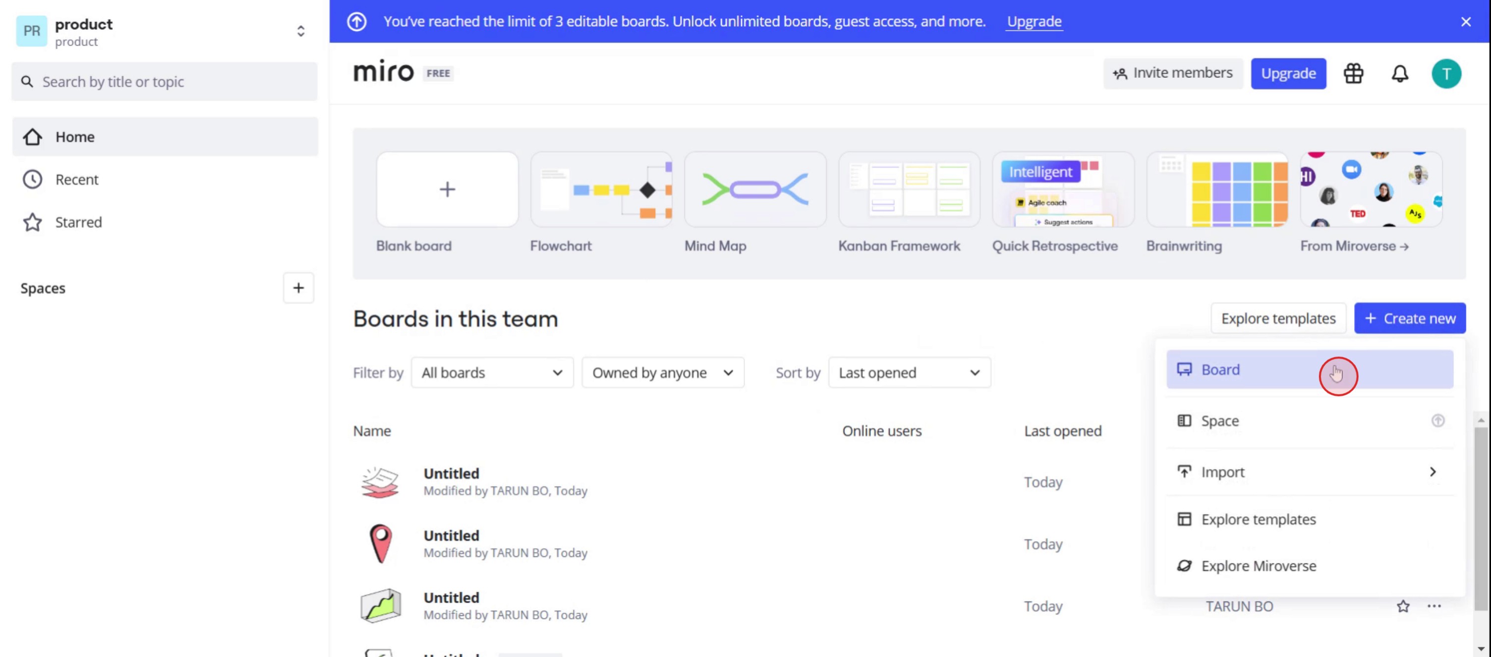This screenshot has height=657, width=1491.
Task: Star the bottom Untitled board
Action: tap(1402, 606)
